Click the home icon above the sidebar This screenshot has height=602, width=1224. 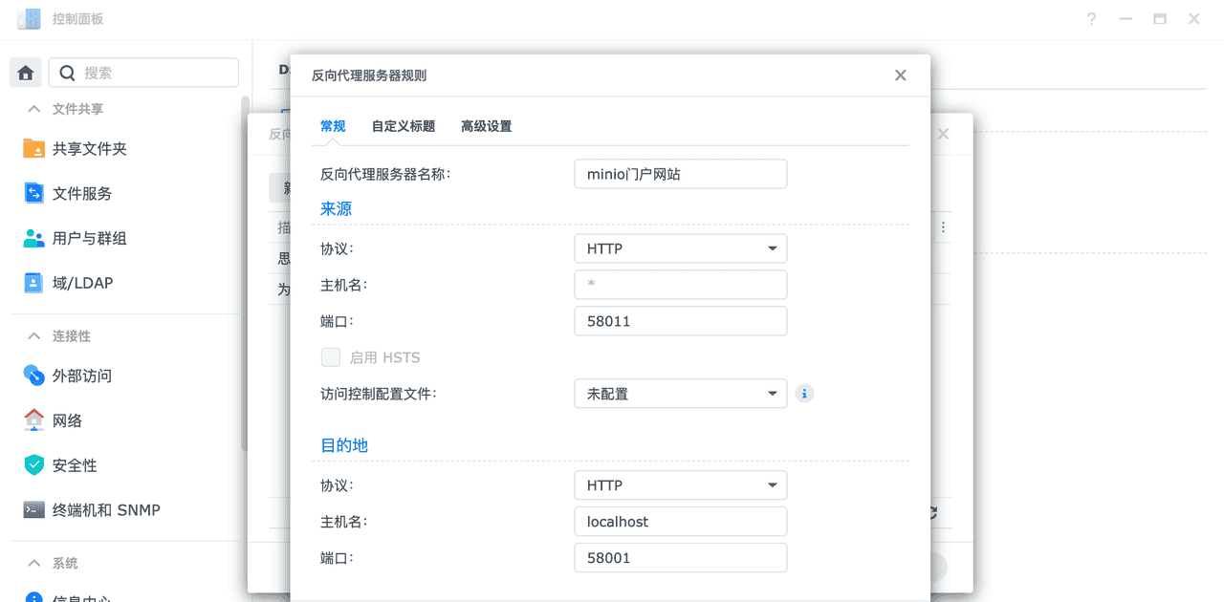coord(25,72)
